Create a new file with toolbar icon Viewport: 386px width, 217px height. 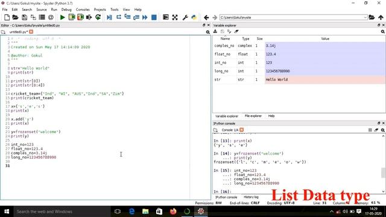[x=7, y=17]
